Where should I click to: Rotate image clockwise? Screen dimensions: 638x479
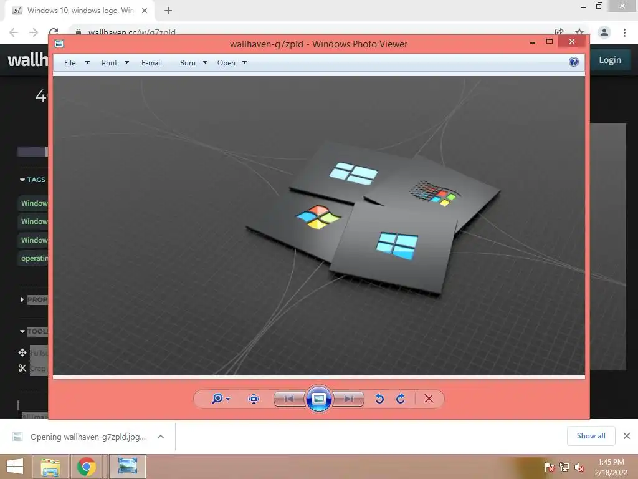coord(401,399)
